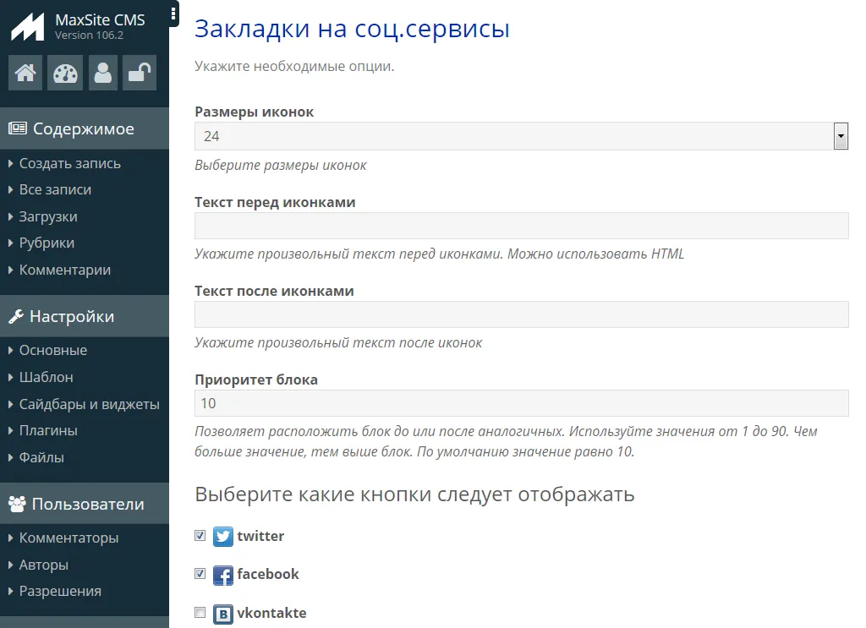Click the three-dot sidebar toggle handle
Viewport: 866px width, 628px height.
(173, 14)
